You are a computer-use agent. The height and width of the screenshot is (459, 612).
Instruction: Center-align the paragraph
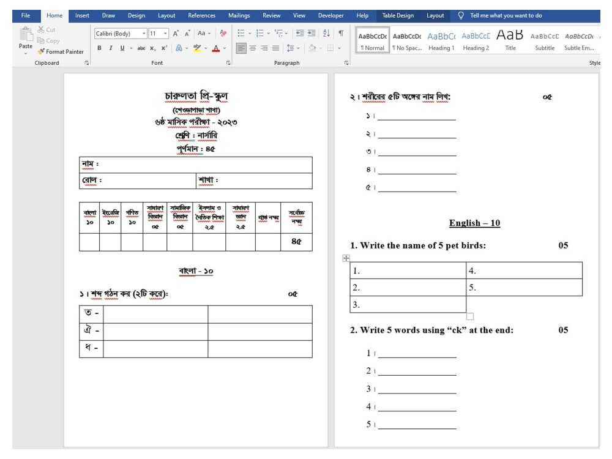(253, 48)
